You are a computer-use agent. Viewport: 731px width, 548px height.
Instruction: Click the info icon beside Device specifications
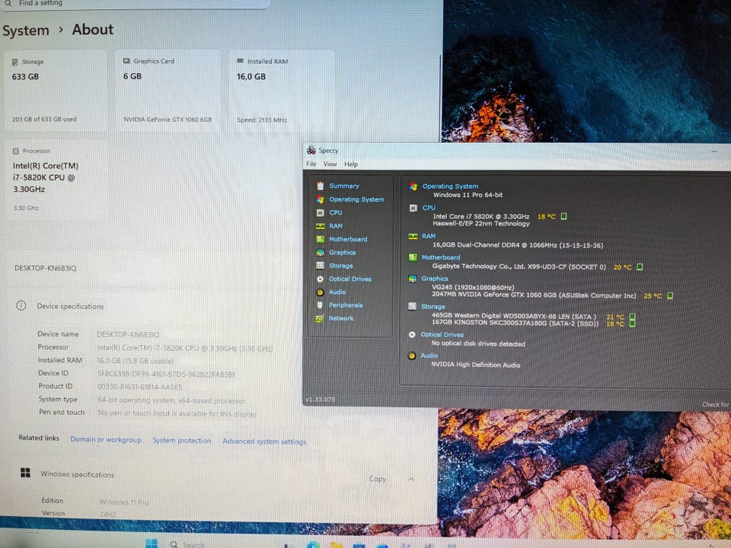[x=21, y=306]
